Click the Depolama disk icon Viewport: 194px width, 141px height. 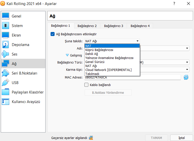[6, 45]
